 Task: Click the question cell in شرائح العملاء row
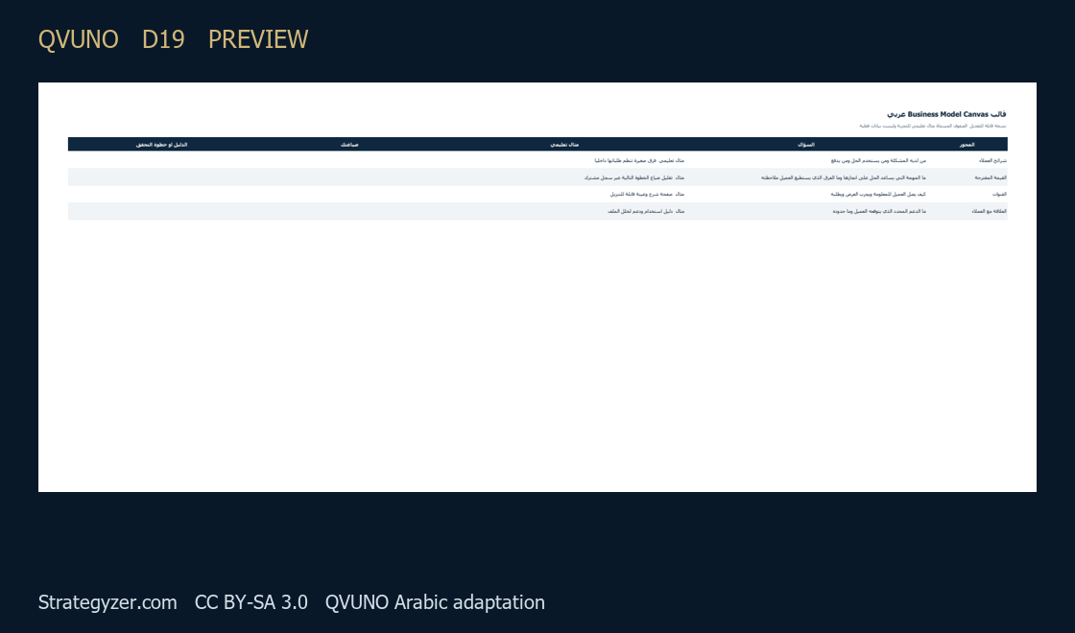click(x=878, y=160)
